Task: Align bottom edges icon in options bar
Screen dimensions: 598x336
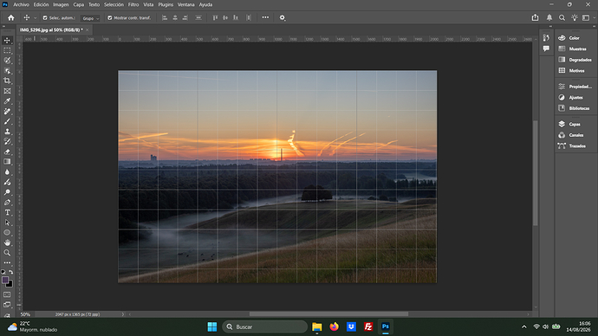Action: (x=236, y=17)
